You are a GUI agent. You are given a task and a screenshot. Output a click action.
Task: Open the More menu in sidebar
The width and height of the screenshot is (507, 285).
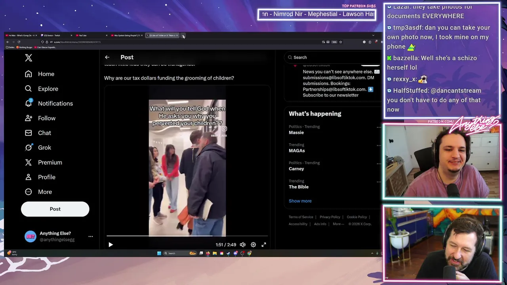click(38, 192)
